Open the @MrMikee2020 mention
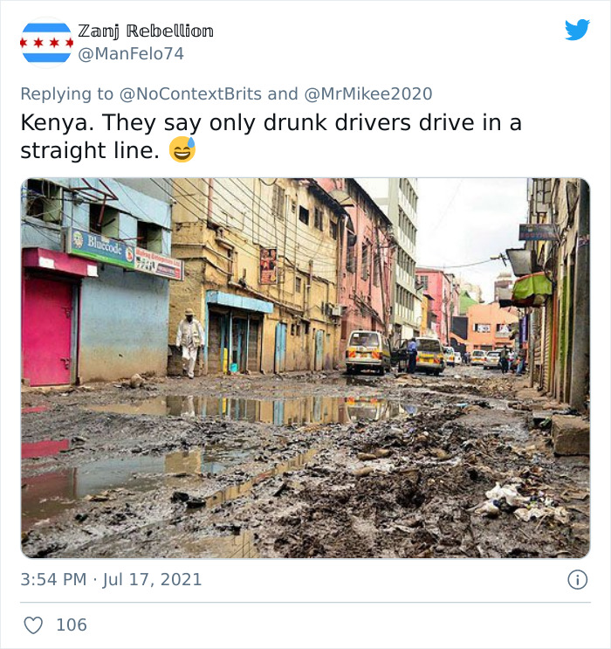The height and width of the screenshot is (649, 611). coord(367,94)
